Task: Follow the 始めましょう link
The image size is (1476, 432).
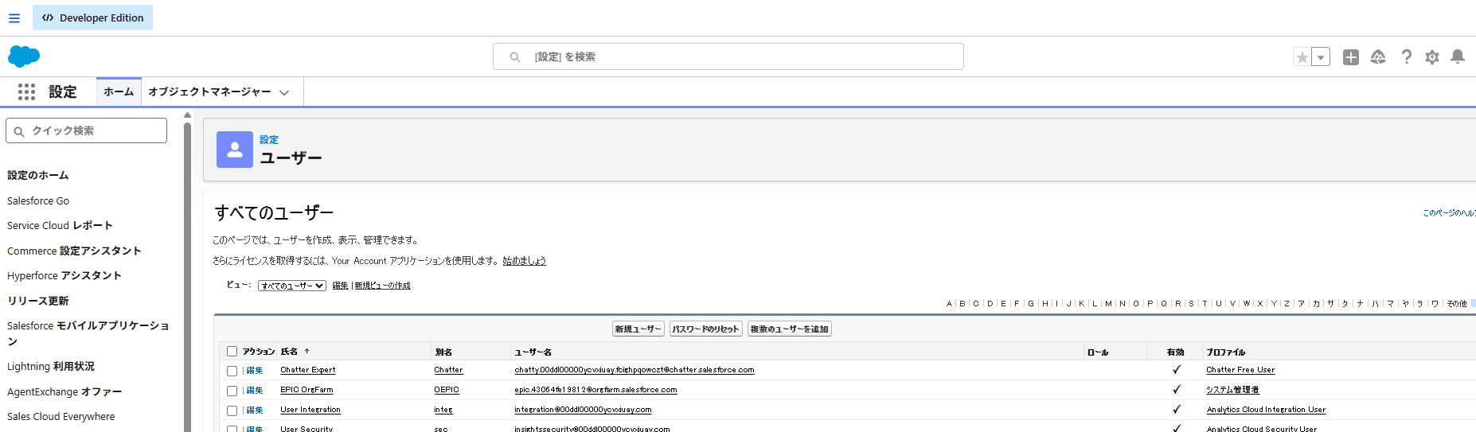Action: point(525,261)
